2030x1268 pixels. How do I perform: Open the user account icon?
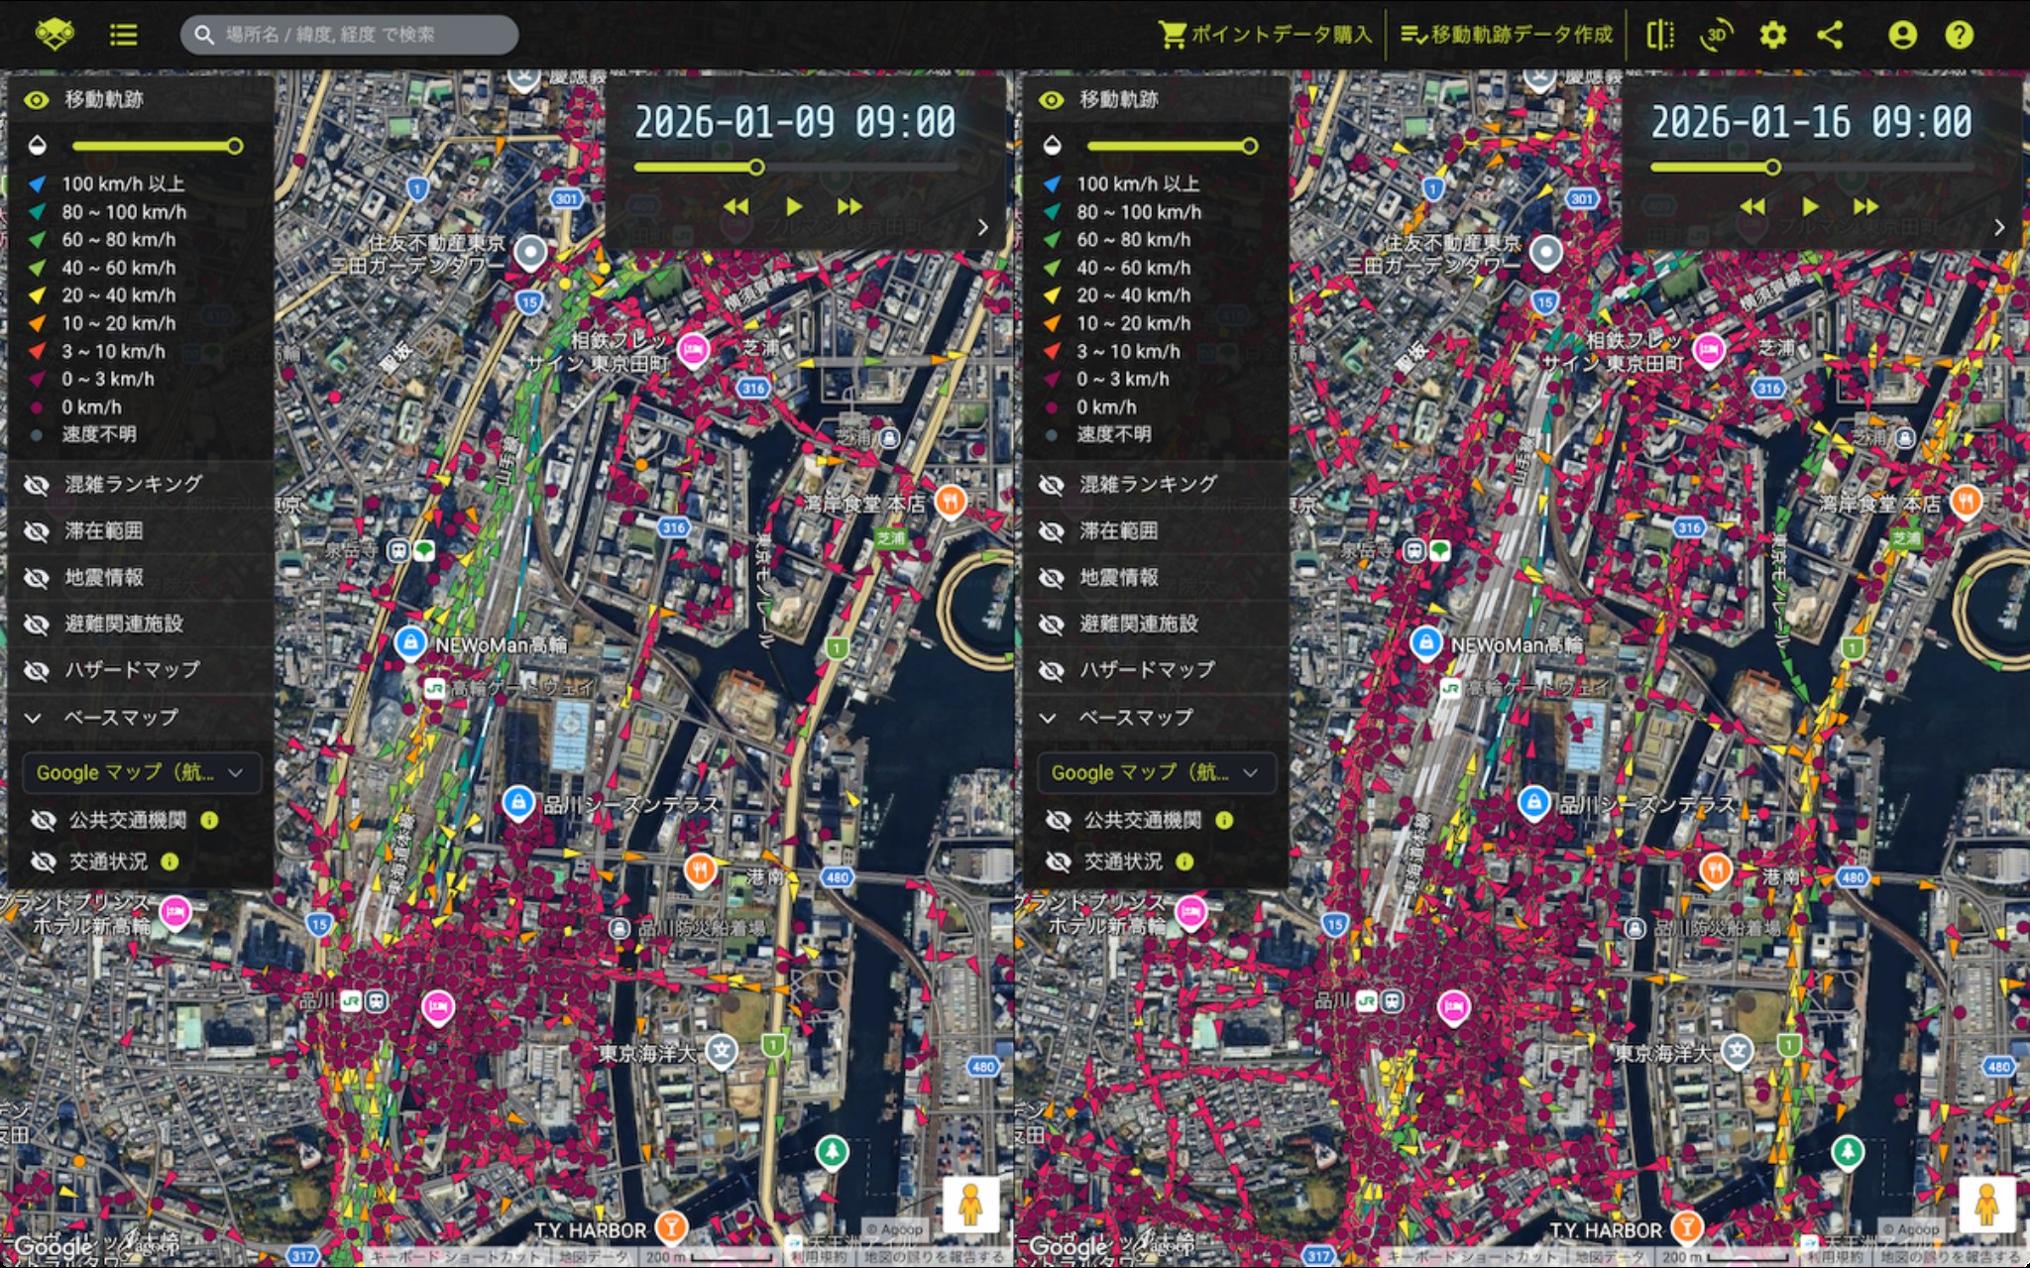click(1901, 36)
